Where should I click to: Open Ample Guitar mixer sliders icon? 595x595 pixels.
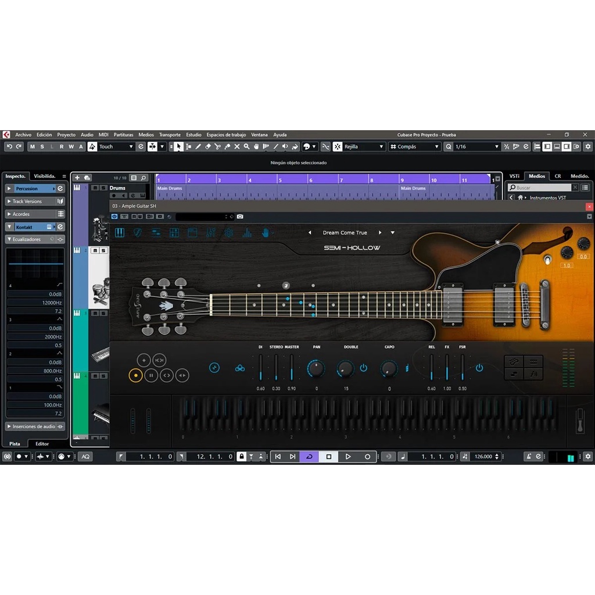tap(210, 232)
